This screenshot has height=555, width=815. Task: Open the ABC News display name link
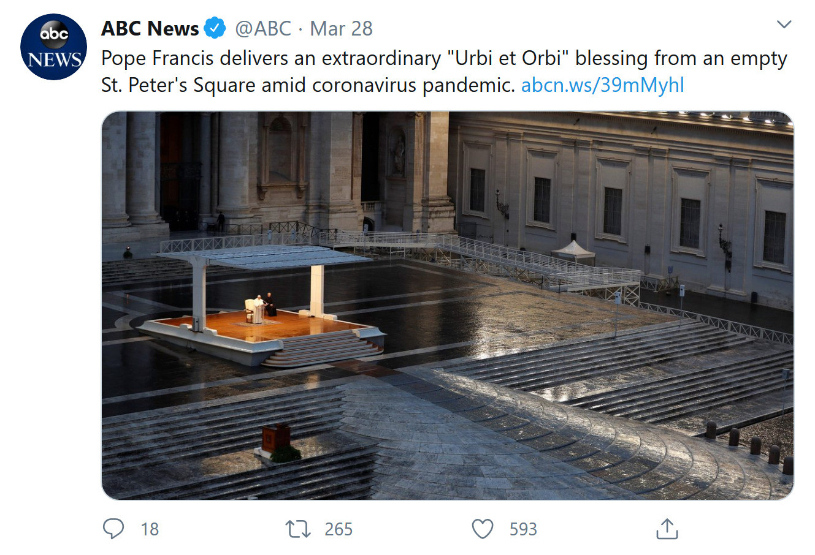[x=150, y=28]
